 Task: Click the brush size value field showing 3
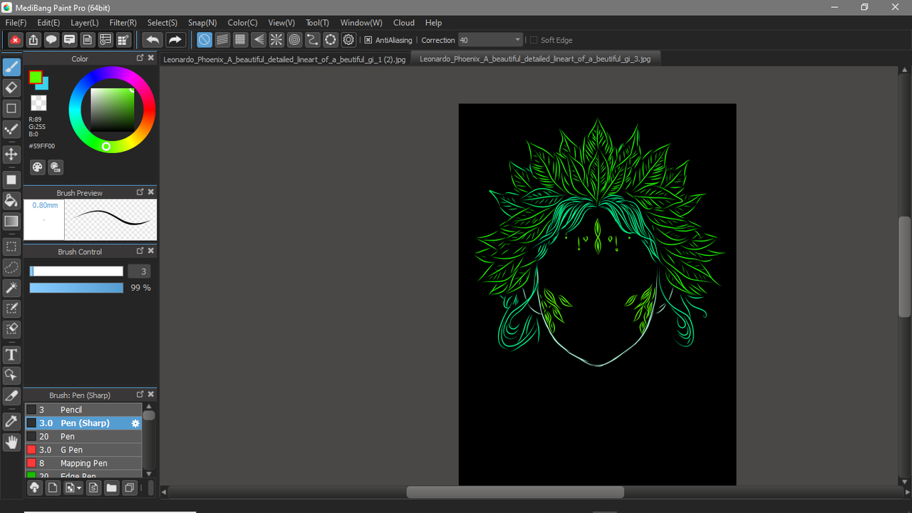pyautogui.click(x=139, y=271)
